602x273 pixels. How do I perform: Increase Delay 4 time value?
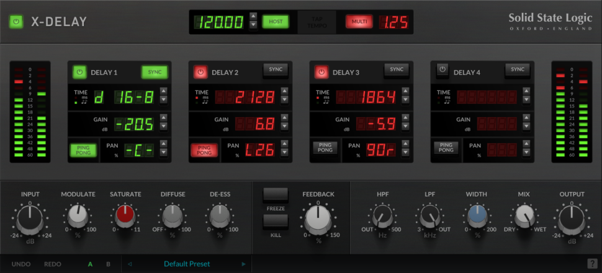click(x=526, y=91)
